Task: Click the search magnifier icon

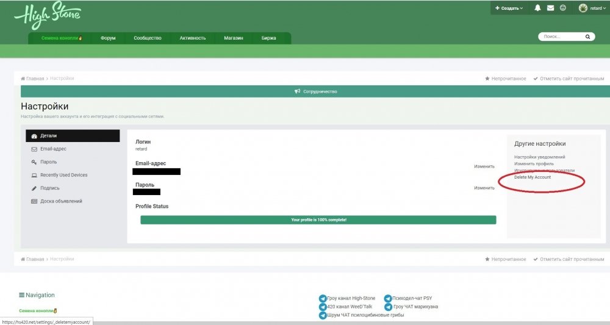Action: (x=587, y=37)
